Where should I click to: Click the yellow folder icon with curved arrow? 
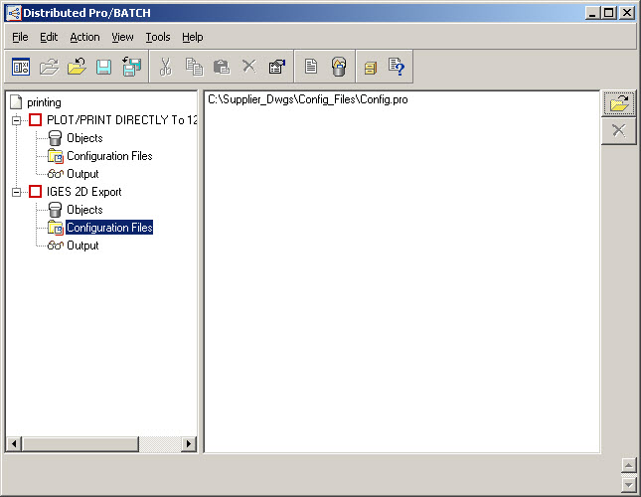coord(77,67)
